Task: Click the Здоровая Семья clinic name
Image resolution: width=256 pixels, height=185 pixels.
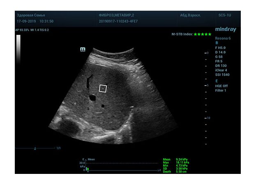Action: 31,15
